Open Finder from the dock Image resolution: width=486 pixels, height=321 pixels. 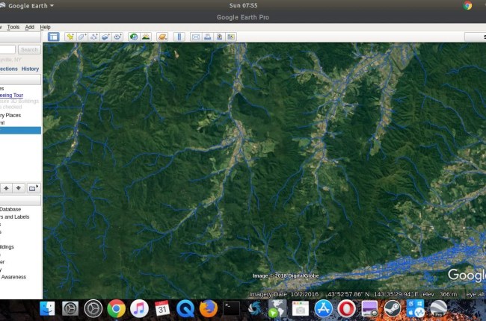(47, 308)
